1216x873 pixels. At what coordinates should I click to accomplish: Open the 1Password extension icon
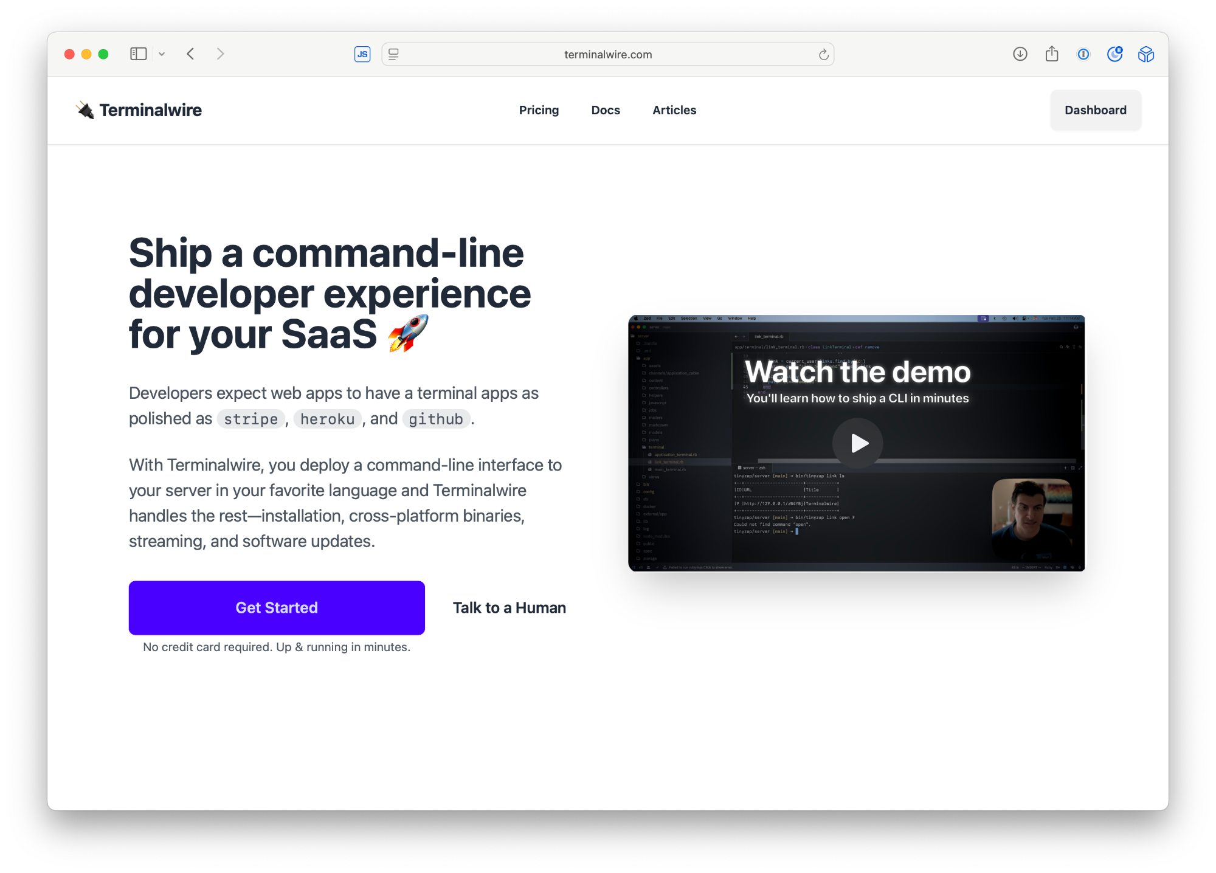click(1083, 54)
